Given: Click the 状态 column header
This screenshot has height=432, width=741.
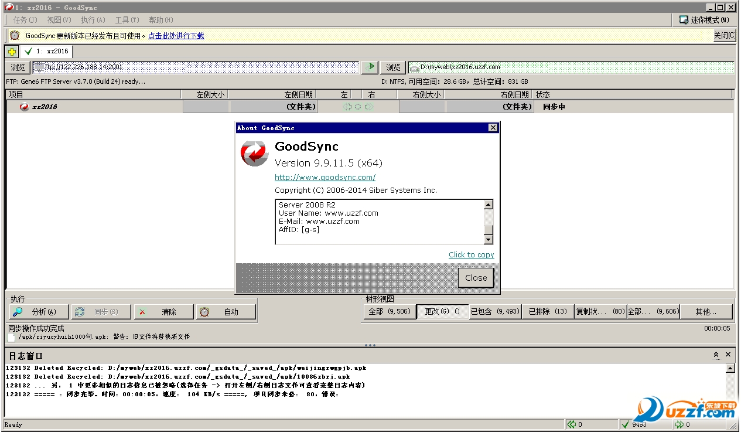Looking at the screenshot, I should (x=633, y=94).
